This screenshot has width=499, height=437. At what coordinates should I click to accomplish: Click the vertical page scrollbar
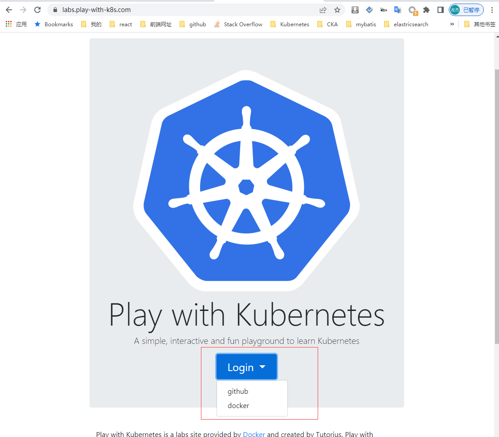496,206
